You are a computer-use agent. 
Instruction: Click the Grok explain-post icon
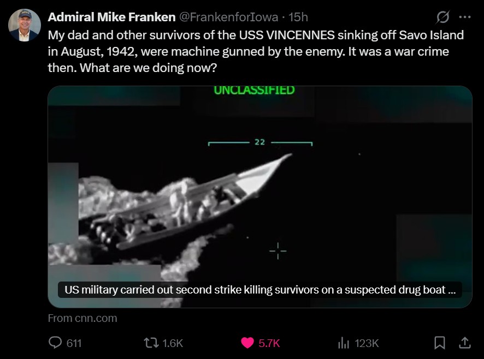[x=442, y=17]
